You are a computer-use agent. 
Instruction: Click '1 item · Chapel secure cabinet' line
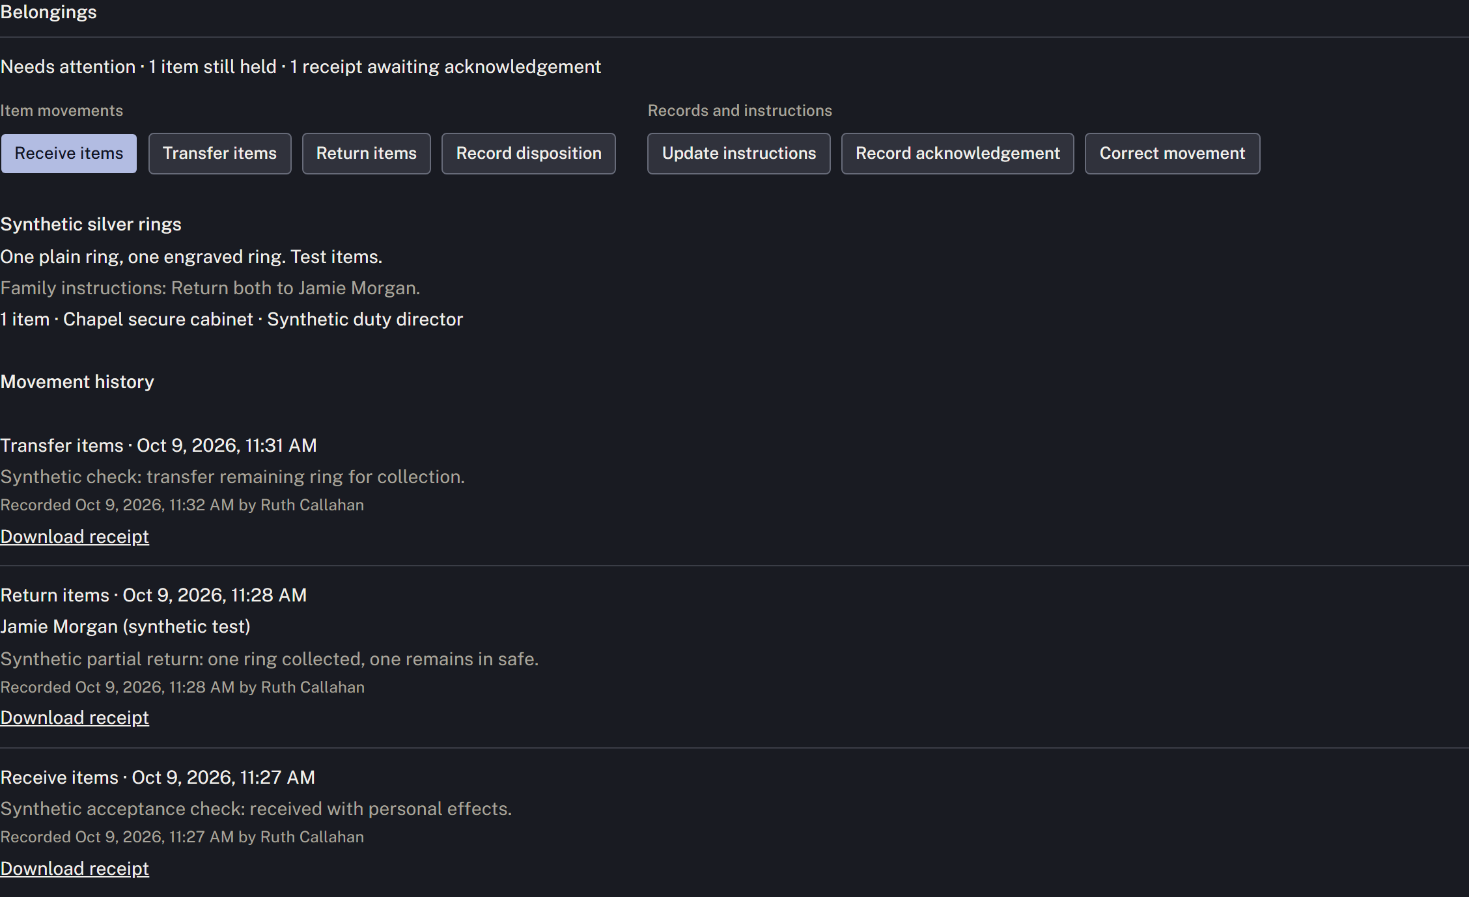coord(231,319)
